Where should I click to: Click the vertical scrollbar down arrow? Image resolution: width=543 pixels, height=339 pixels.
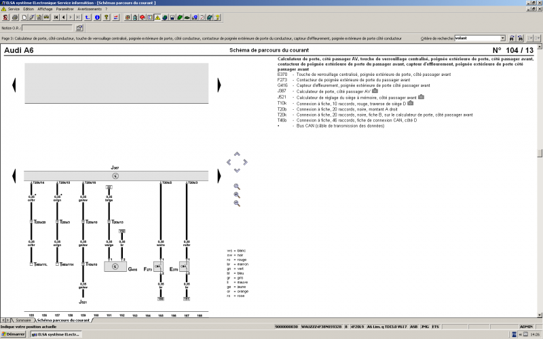[x=540, y=315]
